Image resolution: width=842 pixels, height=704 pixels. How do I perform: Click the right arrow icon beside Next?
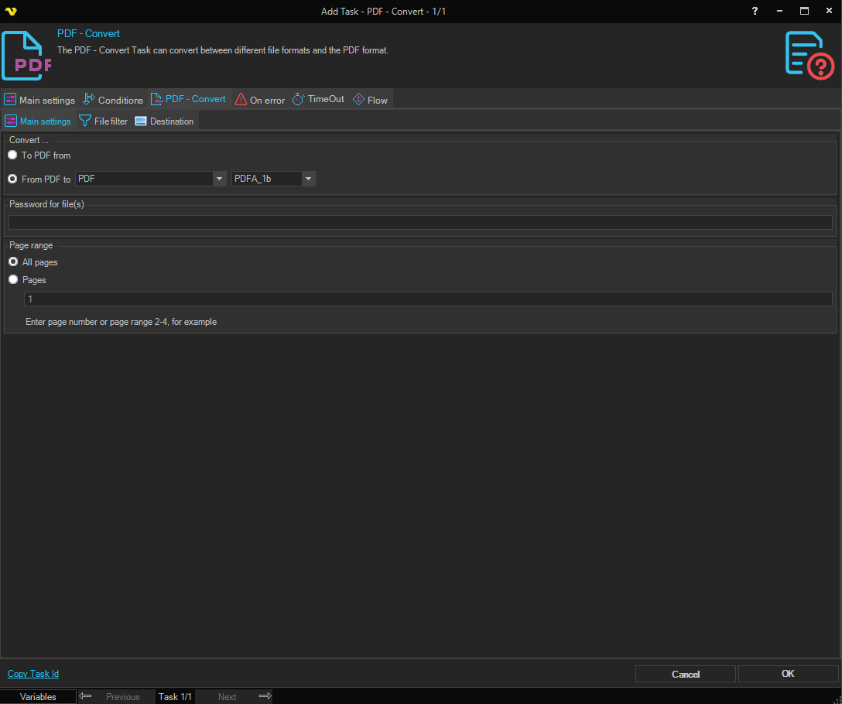tap(265, 696)
